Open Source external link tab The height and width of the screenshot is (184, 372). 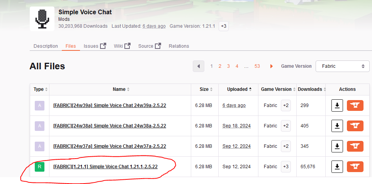150,46
